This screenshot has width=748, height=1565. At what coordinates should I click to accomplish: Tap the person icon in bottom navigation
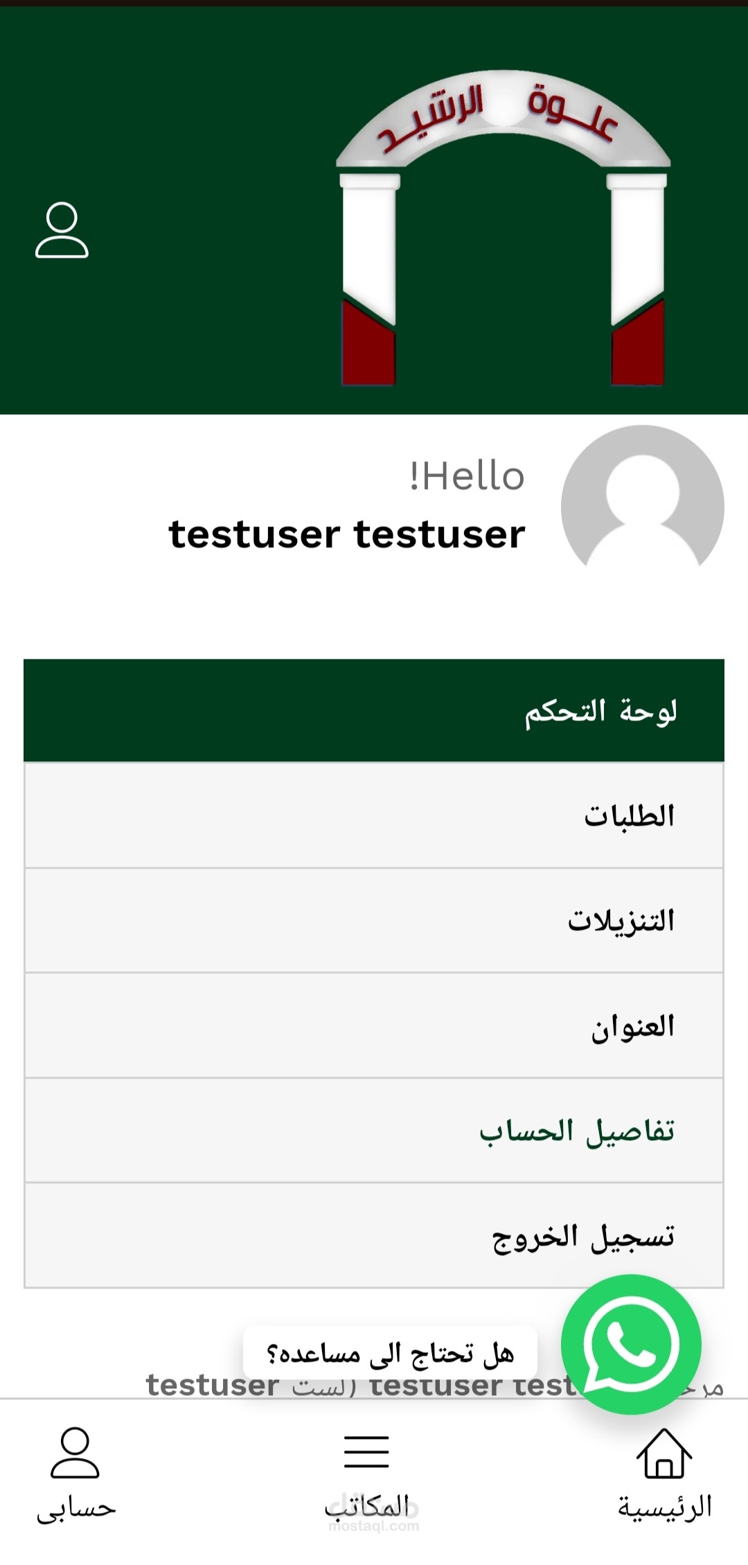75,1453
